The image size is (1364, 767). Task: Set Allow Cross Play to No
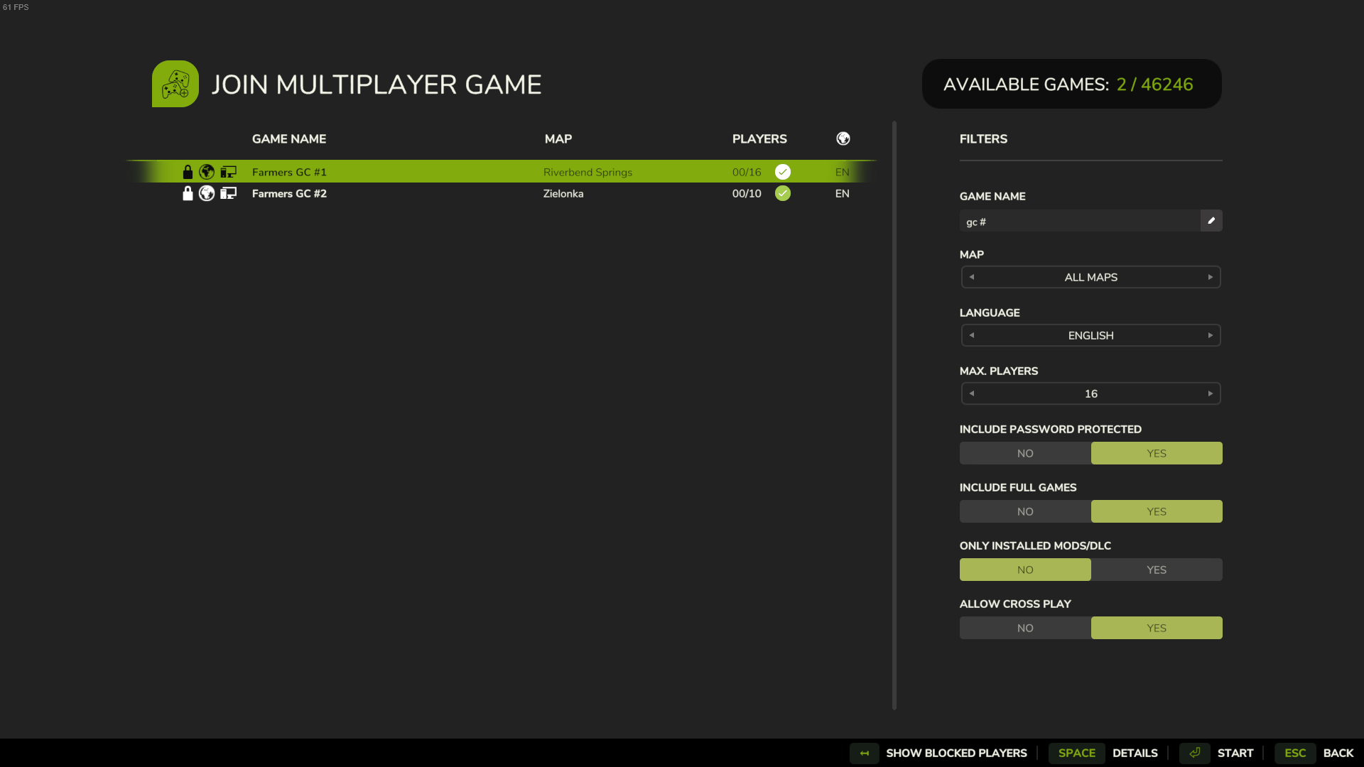1024,628
